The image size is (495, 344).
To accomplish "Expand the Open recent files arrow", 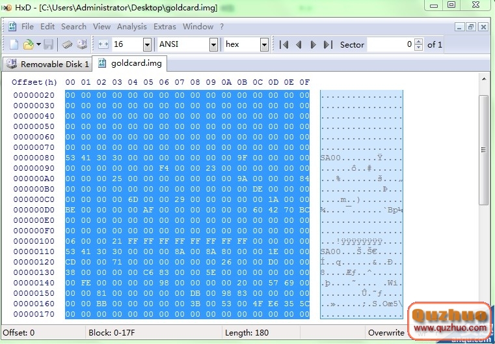I will click(x=38, y=44).
